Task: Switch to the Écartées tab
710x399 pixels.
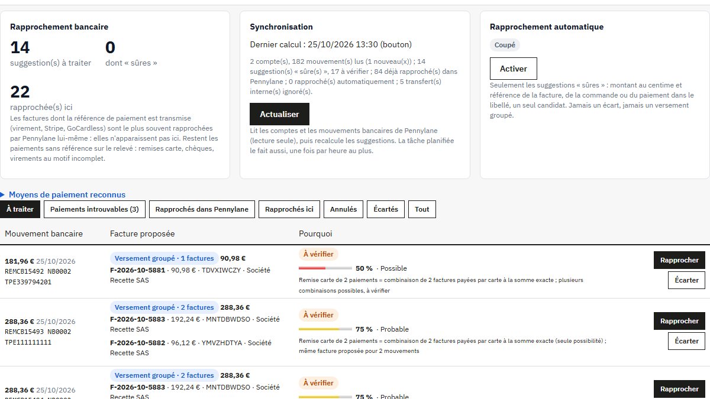Action: [x=386, y=209]
